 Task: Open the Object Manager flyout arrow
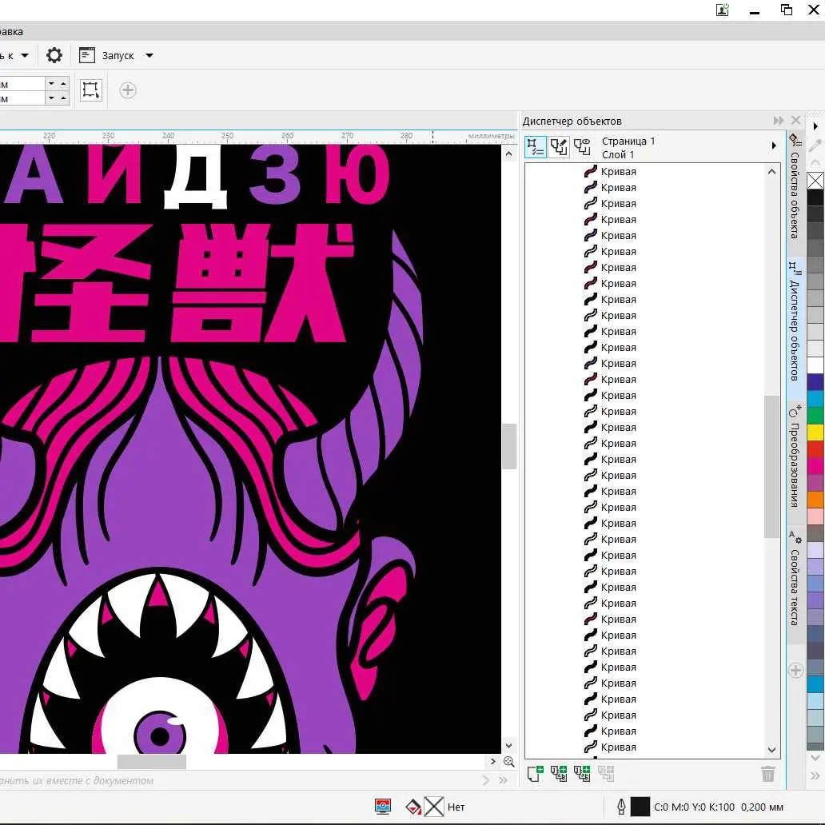click(x=773, y=145)
